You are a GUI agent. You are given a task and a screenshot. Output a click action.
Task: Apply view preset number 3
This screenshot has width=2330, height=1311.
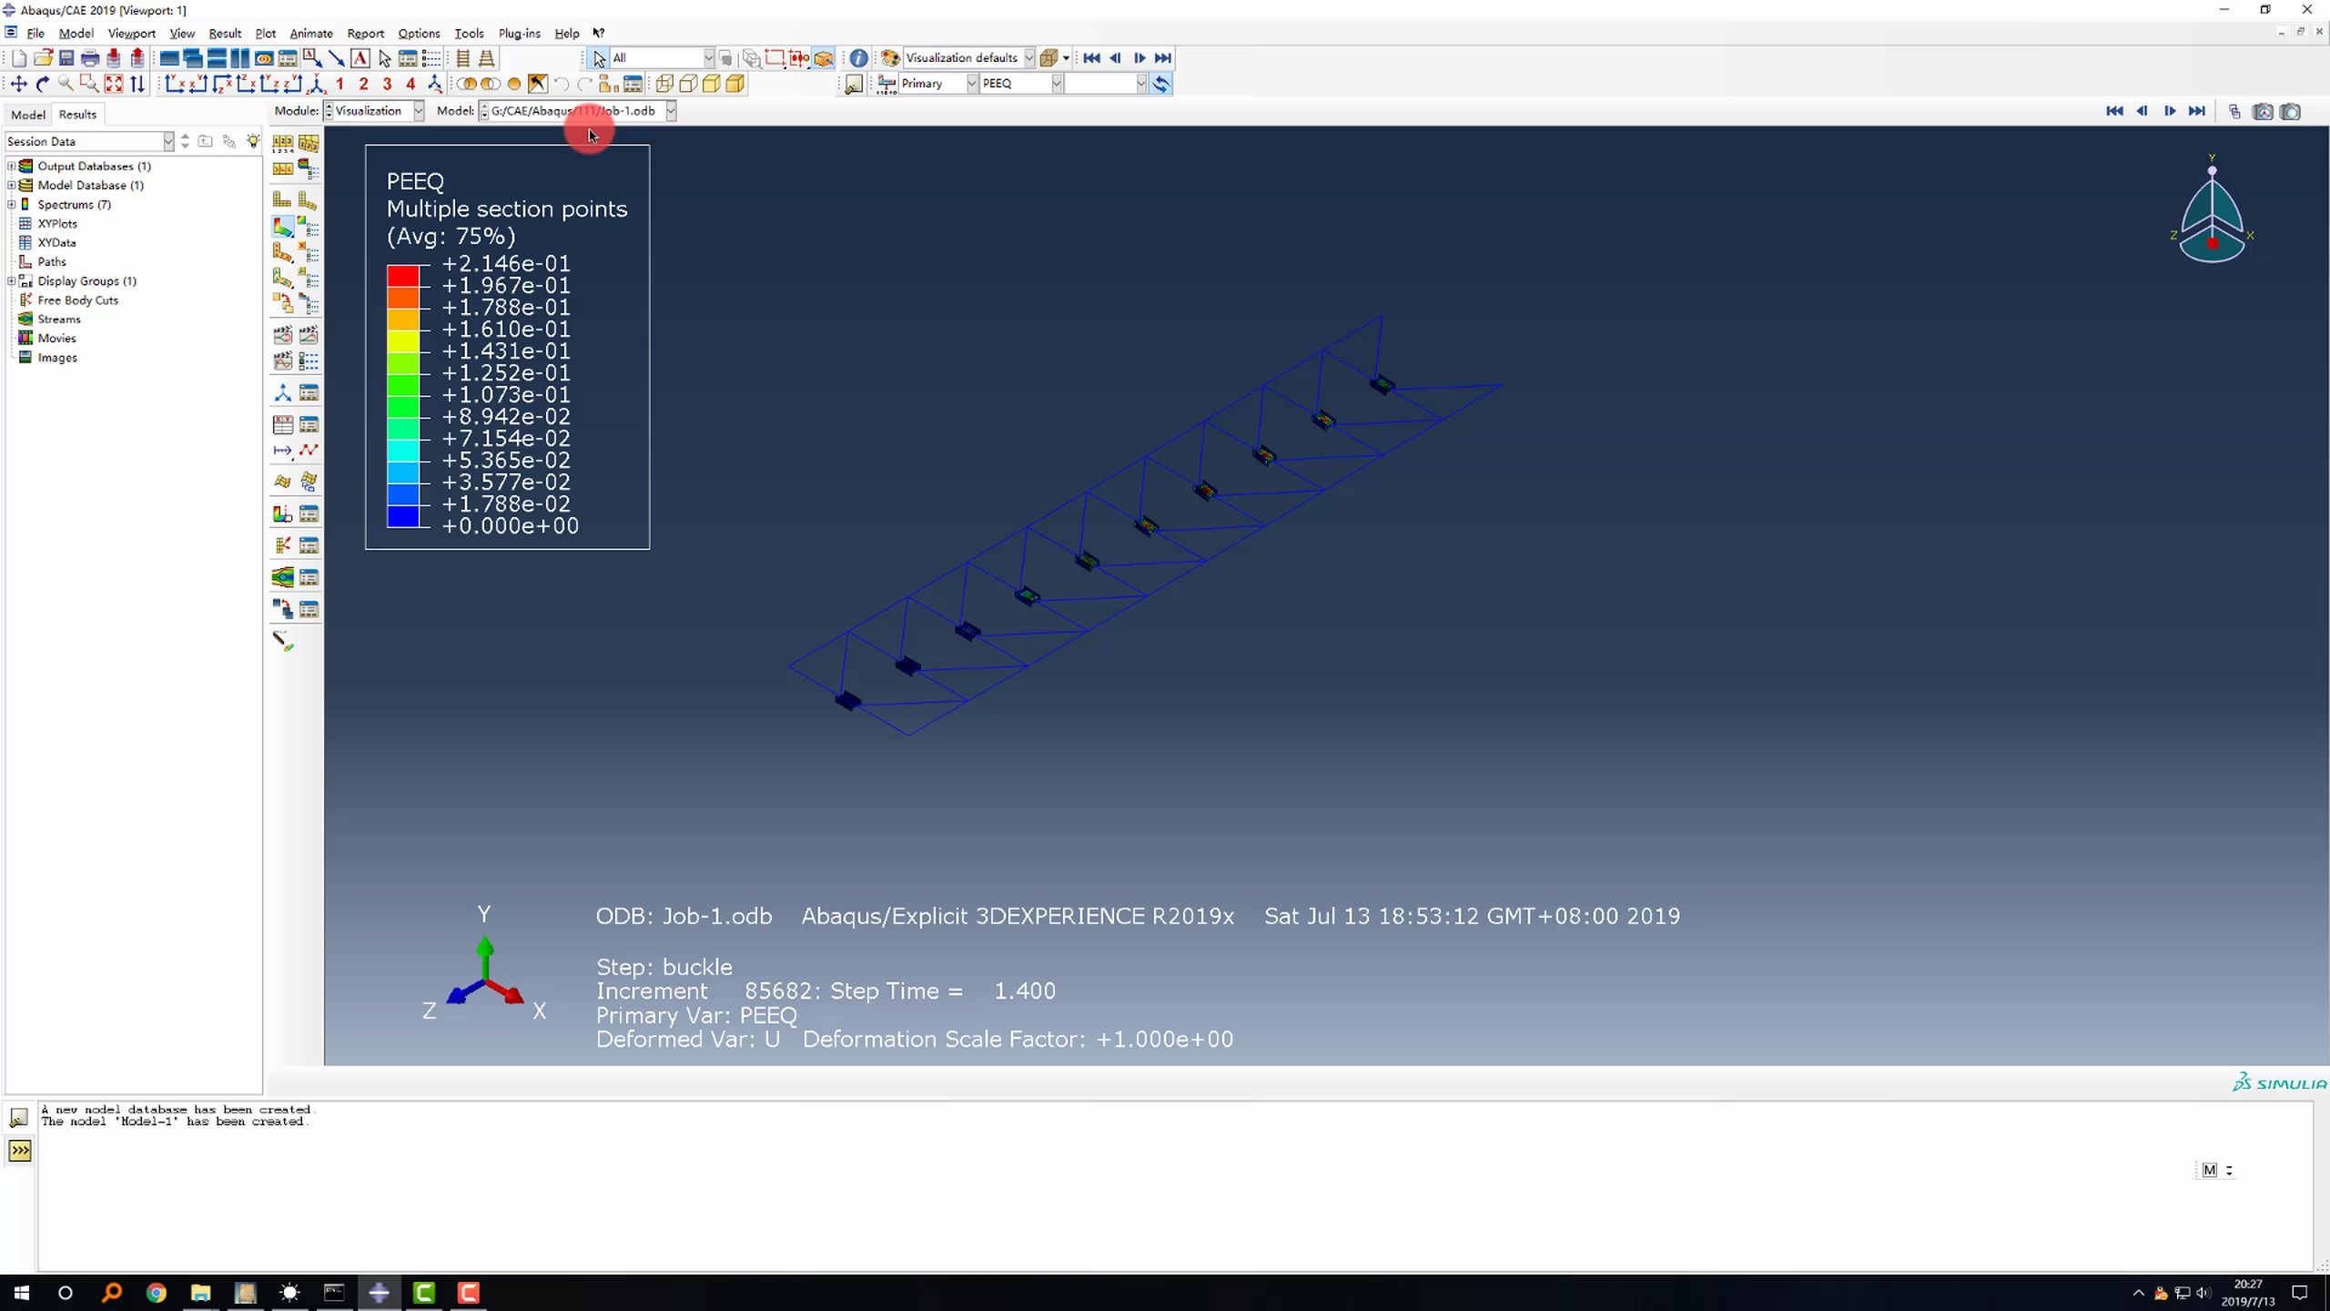387,84
